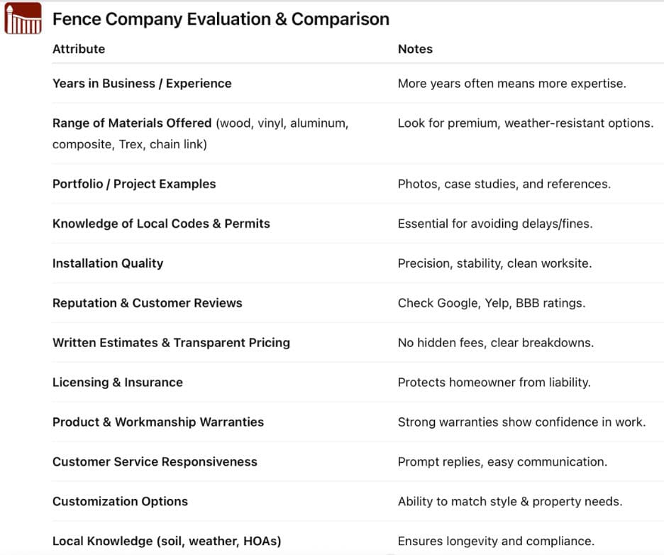Select Local Knowledge (soil, weather, HOAs)

(x=167, y=542)
